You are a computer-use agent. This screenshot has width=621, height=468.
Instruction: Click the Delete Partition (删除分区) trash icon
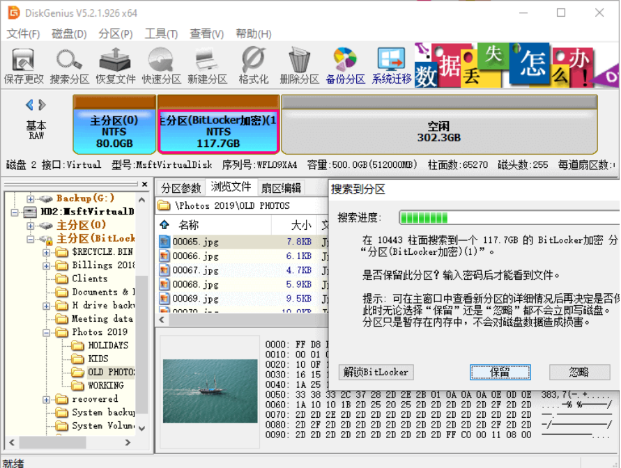click(300, 65)
